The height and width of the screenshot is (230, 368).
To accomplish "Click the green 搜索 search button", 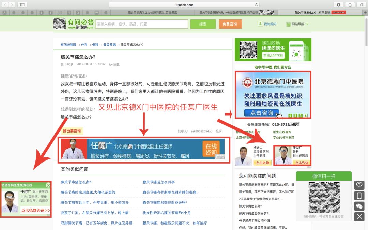I will point(203,24).
